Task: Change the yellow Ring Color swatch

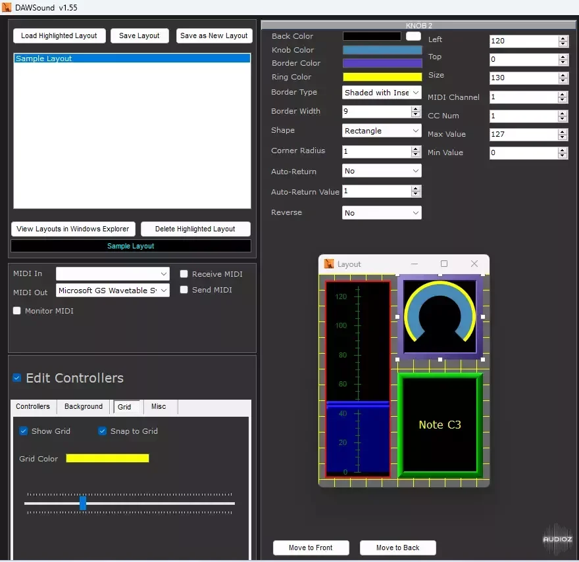Action: (x=382, y=77)
